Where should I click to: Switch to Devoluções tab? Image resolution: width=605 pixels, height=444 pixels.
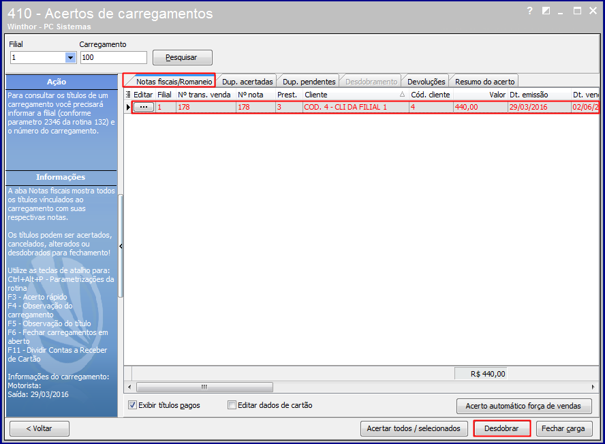point(426,82)
